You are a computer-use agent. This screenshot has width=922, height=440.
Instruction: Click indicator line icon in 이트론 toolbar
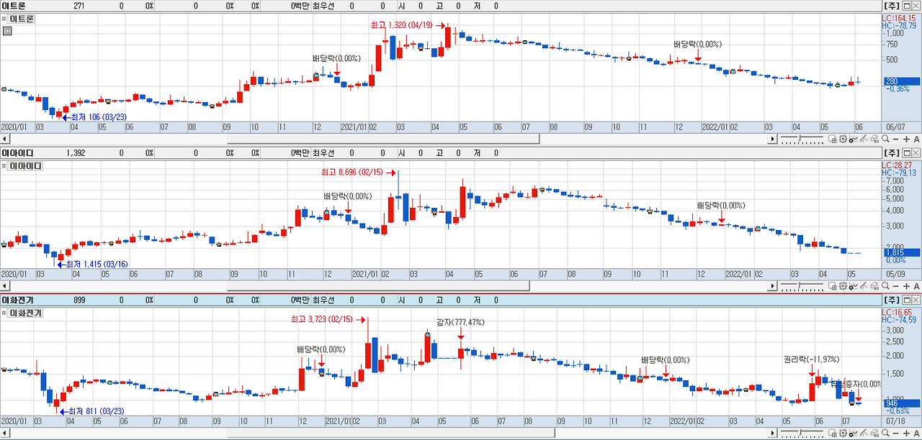click(x=854, y=139)
